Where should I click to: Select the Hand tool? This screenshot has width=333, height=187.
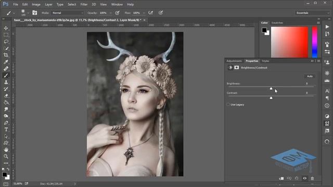tap(6, 150)
